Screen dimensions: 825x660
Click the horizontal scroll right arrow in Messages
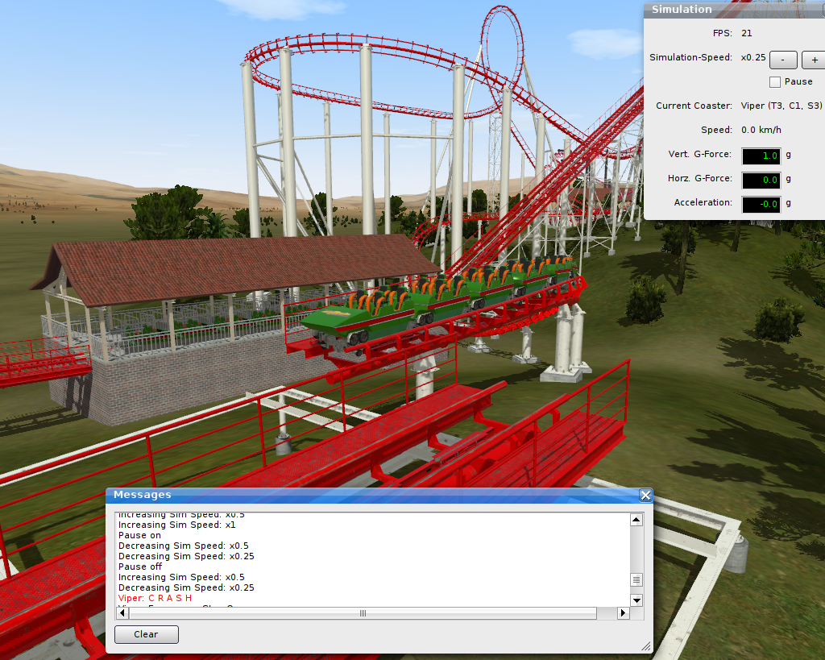pos(623,612)
